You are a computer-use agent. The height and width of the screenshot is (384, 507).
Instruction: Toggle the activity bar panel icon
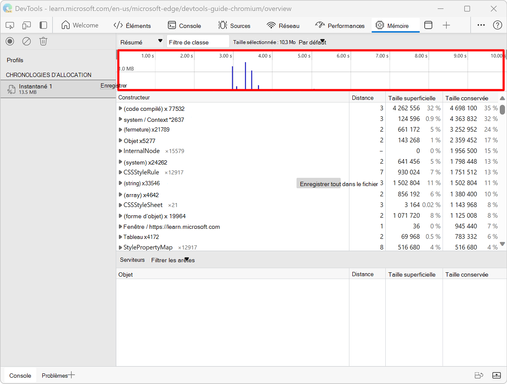coord(43,25)
